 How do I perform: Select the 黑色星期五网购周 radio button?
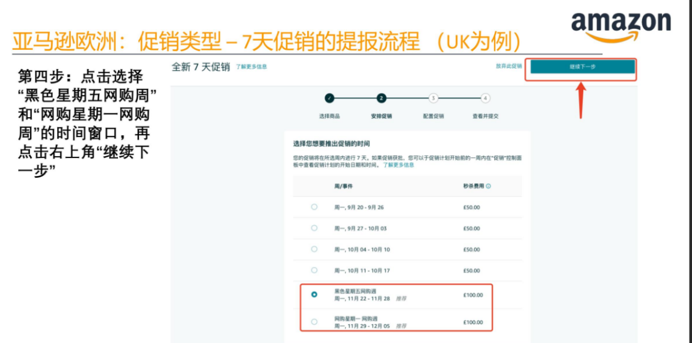314,294
